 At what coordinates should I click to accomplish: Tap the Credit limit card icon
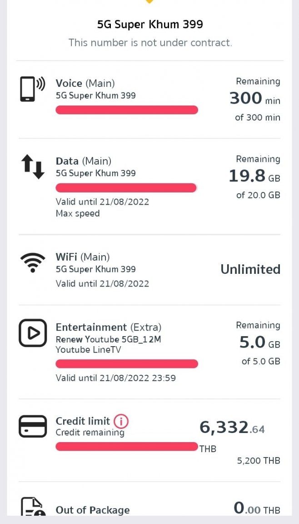32,426
